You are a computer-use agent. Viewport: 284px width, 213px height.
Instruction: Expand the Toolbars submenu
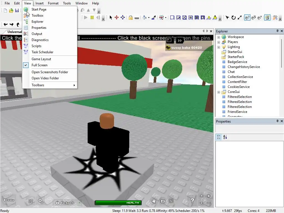[50, 85]
